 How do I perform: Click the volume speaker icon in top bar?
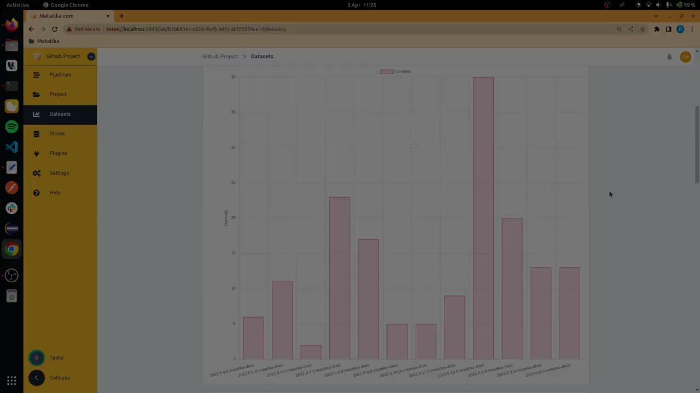[658, 5]
